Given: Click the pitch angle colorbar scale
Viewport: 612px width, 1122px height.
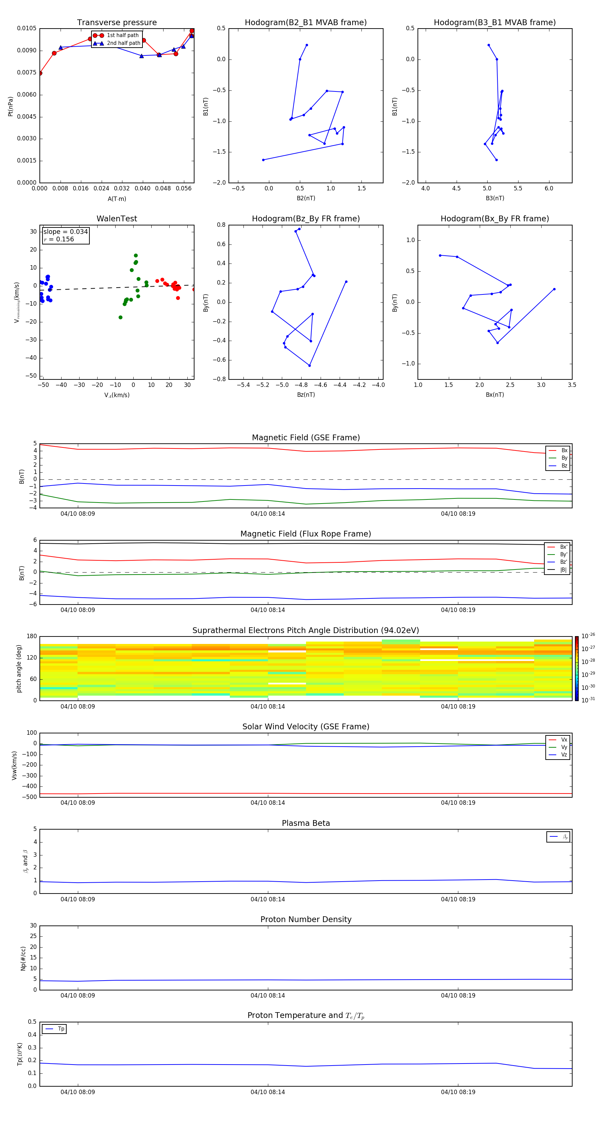Looking at the screenshot, I should tap(577, 668).
